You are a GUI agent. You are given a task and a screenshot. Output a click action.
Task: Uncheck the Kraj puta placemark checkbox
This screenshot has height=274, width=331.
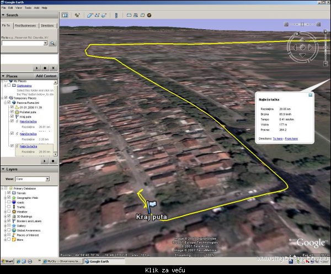pos(12,117)
